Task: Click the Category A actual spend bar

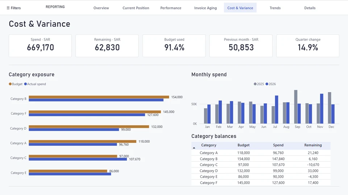Action: (73, 144)
